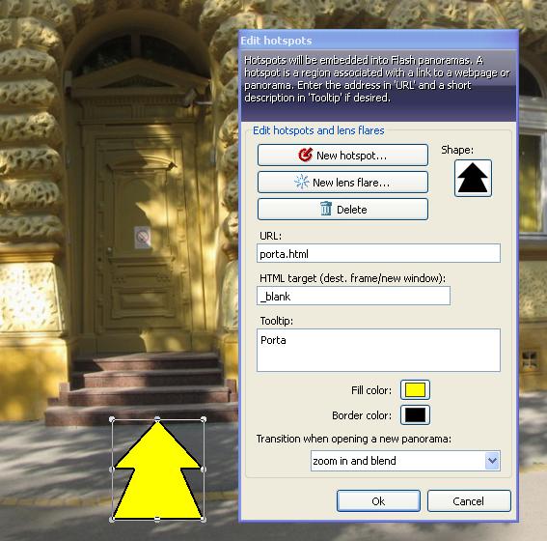Screen dimensions: 547x541
Task: Click the bottom-right handle of the arrow hotspot
Action: pos(204,520)
